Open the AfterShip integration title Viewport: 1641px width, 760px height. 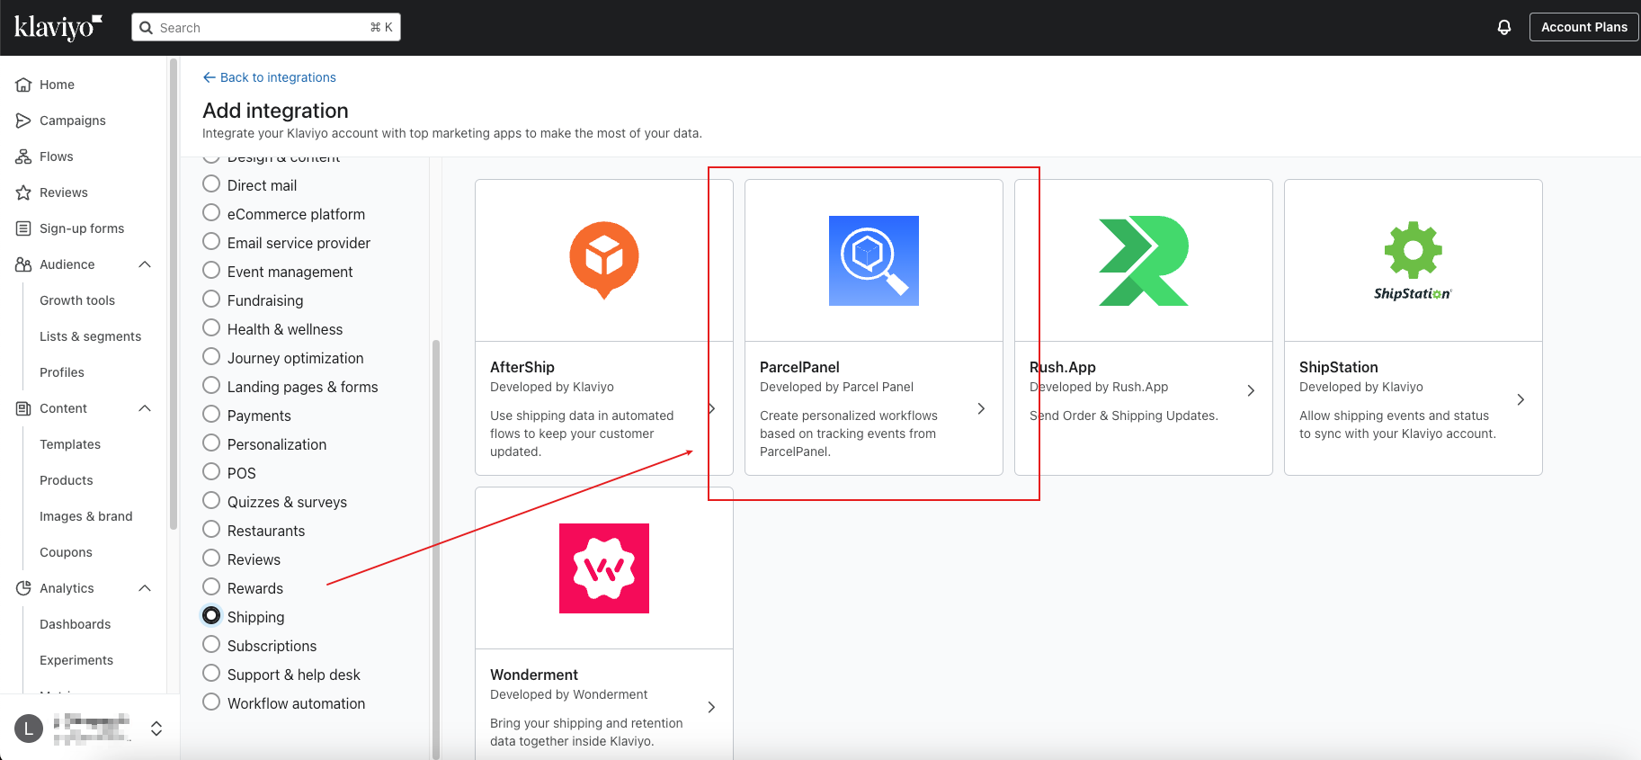[522, 367]
